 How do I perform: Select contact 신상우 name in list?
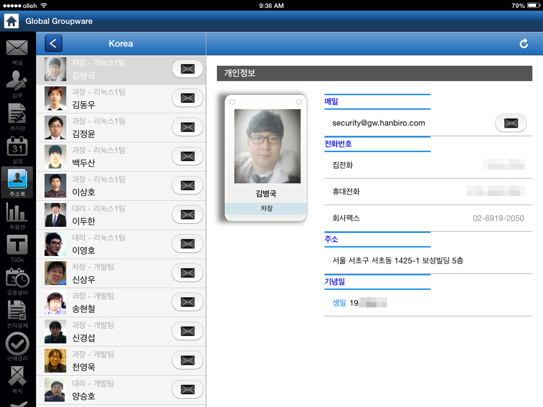click(83, 279)
